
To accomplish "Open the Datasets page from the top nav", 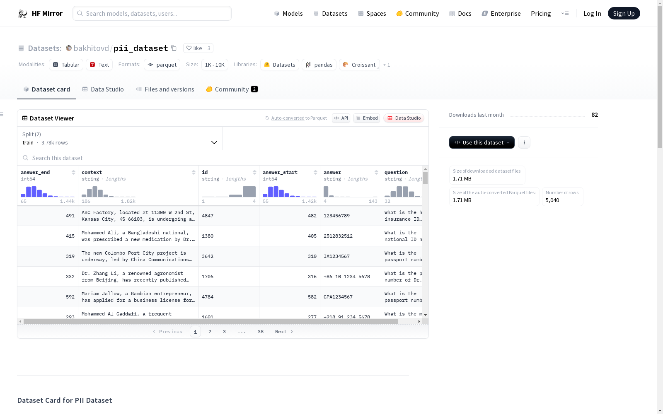I will tap(330, 14).
